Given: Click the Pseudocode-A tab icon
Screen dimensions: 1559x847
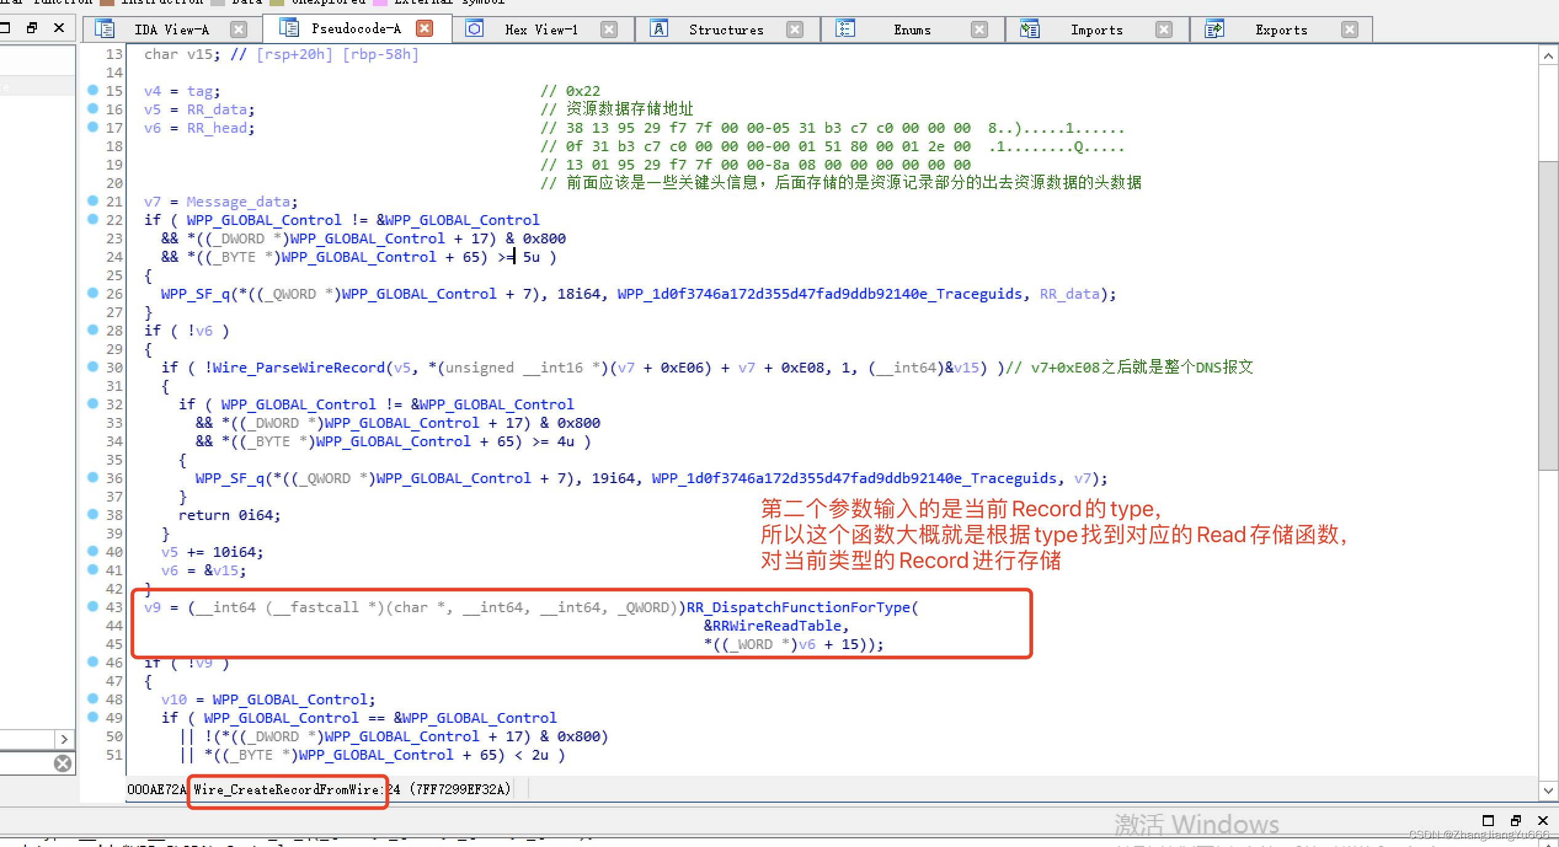Looking at the screenshot, I should pos(289,28).
